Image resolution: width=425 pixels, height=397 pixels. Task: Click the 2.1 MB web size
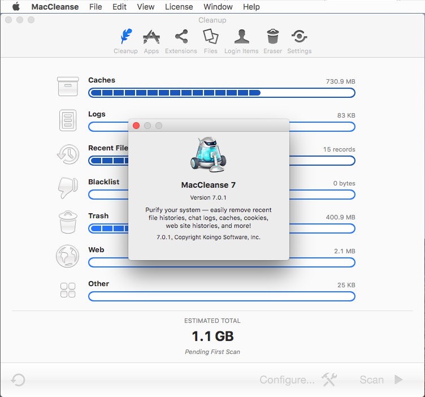click(345, 251)
